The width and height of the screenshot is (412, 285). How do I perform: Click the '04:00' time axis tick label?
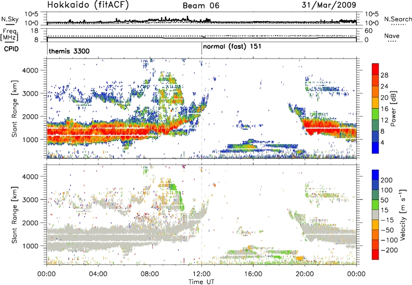(x=98, y=274)
